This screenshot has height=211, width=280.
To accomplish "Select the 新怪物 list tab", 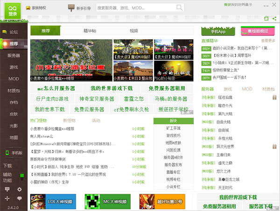I will click(x=69, y=120).
